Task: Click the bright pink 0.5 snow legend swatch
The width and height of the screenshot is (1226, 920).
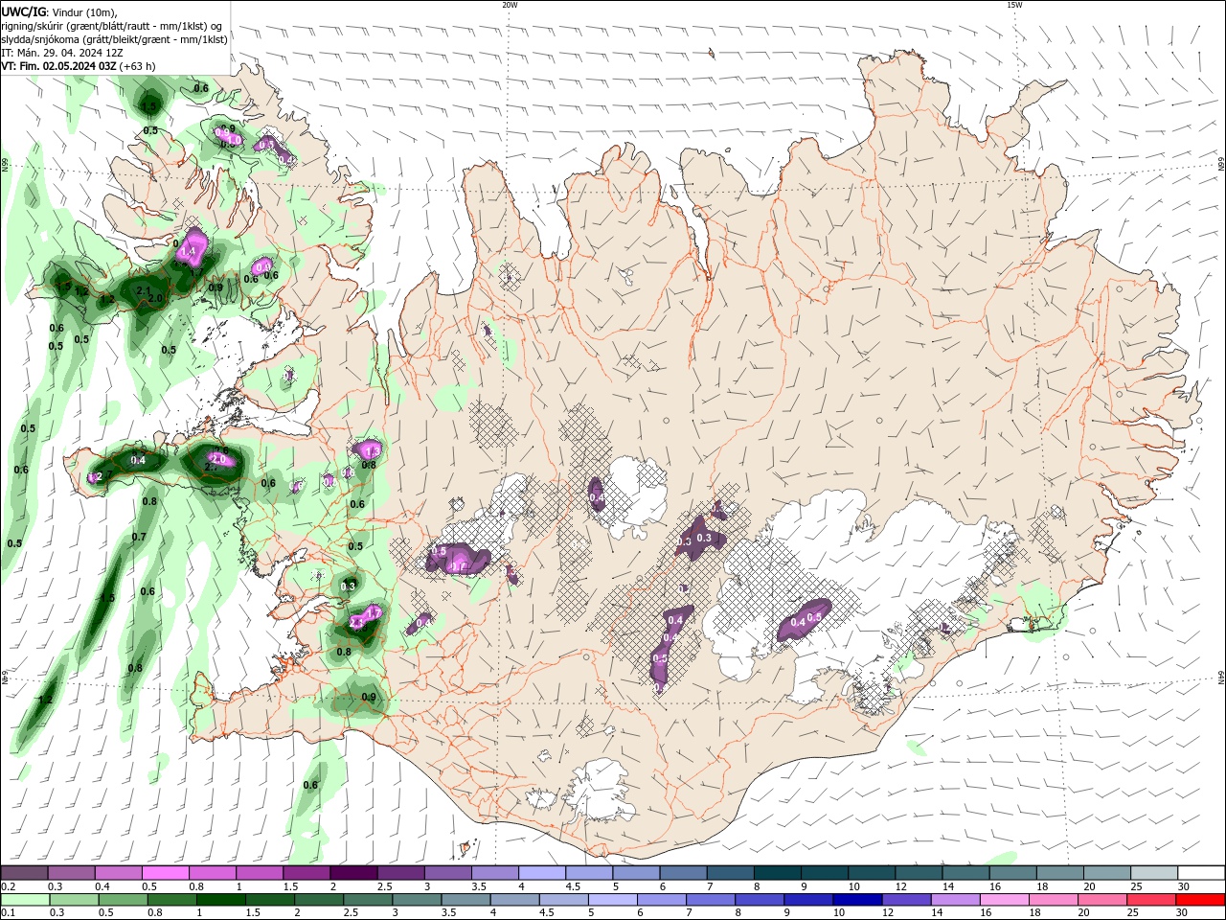Action: [166, 873]
